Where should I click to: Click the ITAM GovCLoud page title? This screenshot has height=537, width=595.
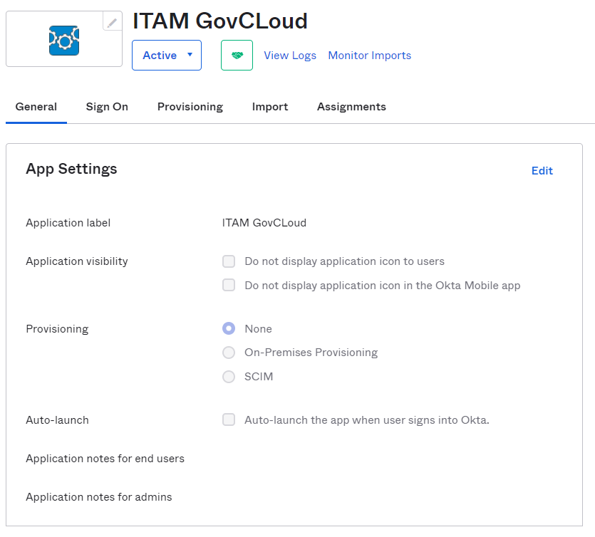tap(220, 21)
